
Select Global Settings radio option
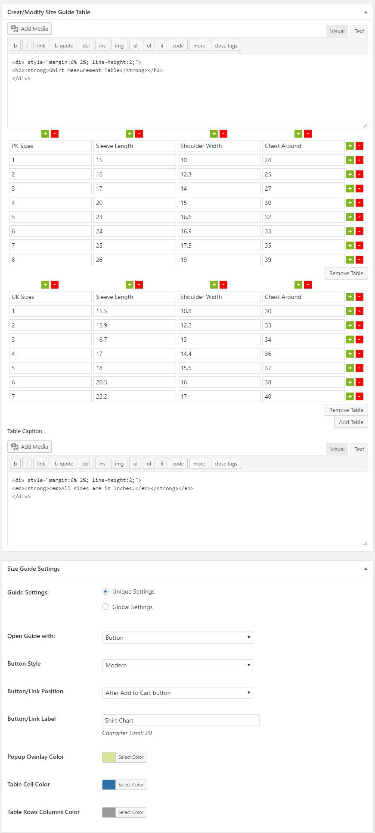click(105, 607)
